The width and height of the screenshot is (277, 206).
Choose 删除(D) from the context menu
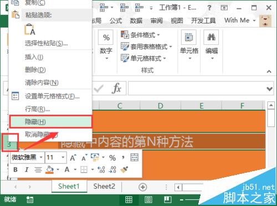click(50, 70)
